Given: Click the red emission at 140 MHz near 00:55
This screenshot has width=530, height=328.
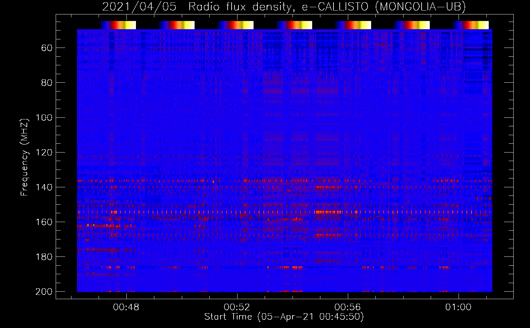Looking at the screenshot, I should pyautogui.click(x=328, y=188).
